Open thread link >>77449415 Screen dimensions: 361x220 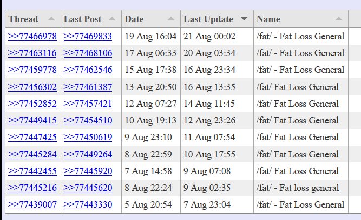(x=32, y=120)
